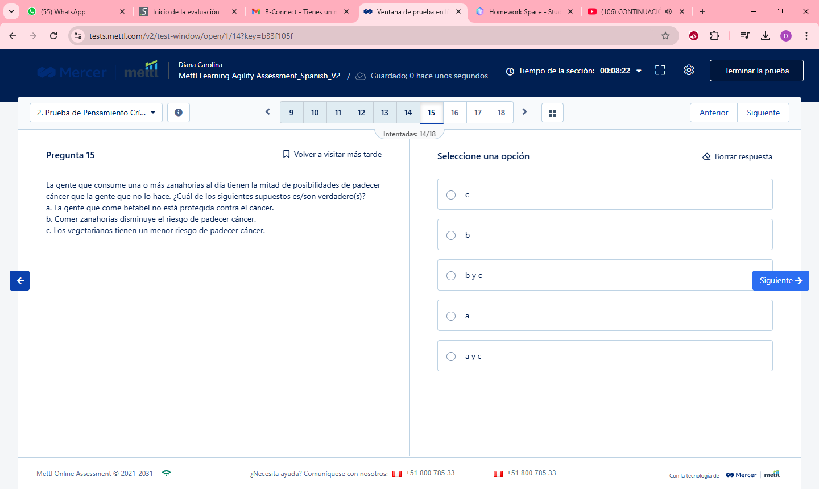The height and width of the screenshot is (489, 819).
Task: Open the media control icon
Action: pyautogui.click(x=745, y=36)
